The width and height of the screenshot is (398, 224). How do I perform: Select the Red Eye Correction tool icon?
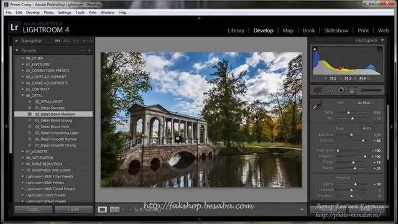[x=341, y=90]
